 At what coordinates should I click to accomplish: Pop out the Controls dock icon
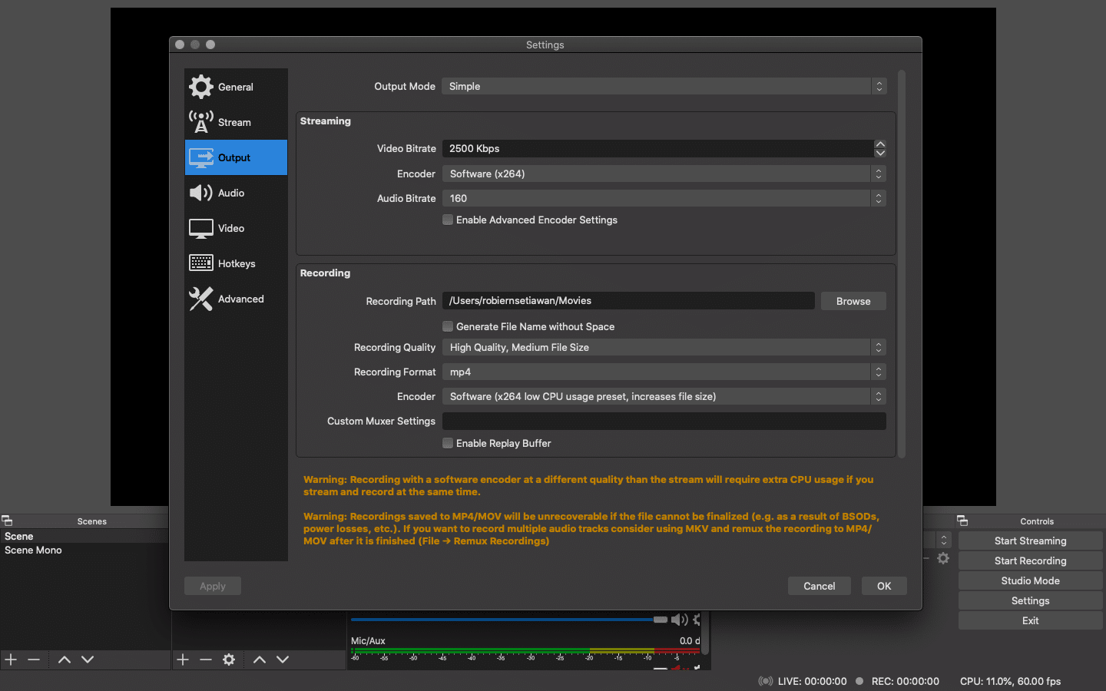(x=962, y=521)
